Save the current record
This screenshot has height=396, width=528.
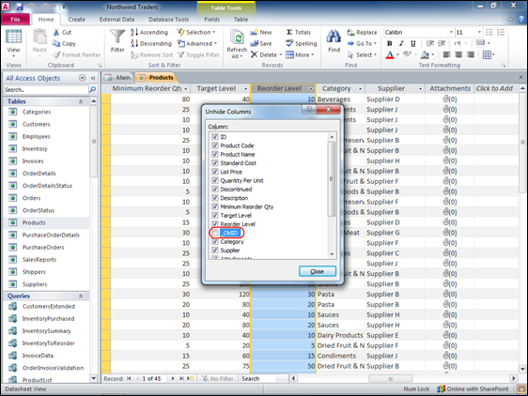coord(260,43)
